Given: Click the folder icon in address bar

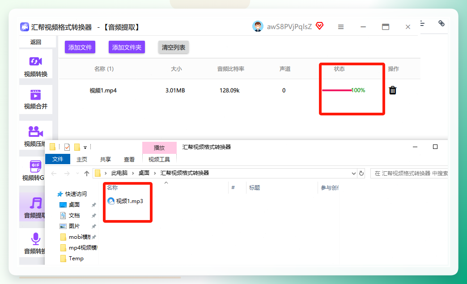Looking at the screenshot, I should pos(98,173).
